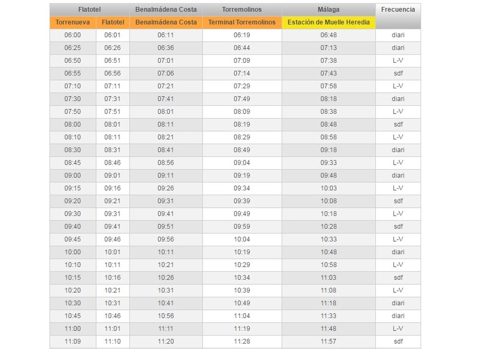Select the 07:10 Torrenueva departure cell
The width and height of the screenshot is (477, 350).
pos(73,86)
